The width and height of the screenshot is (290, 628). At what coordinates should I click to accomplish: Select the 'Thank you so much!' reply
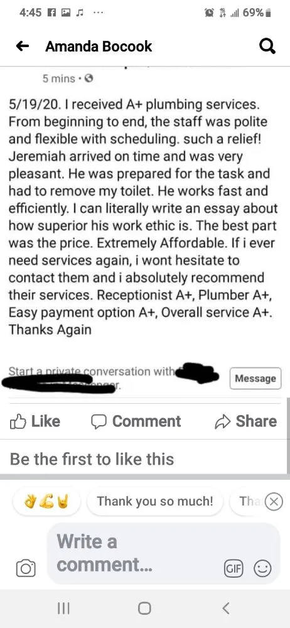click(154, 501)
